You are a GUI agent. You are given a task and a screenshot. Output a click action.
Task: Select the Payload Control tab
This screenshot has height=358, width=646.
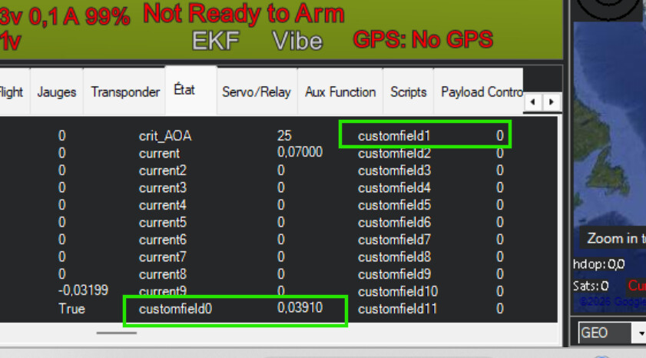pos(479,92)
